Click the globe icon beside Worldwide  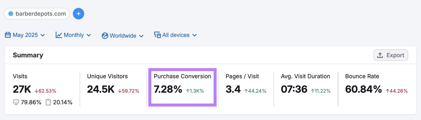pos(105,36)
